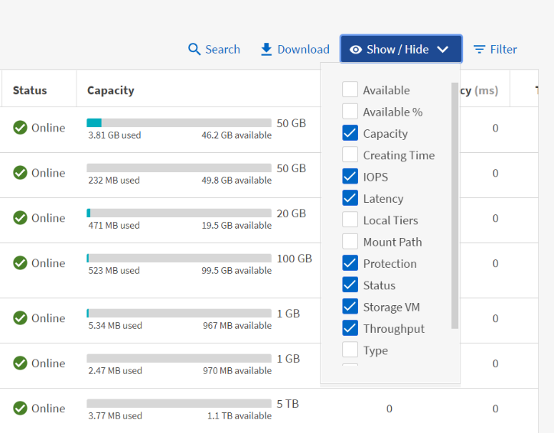Image resolution: width=554 pixels, height=433 pixels.
Task: Click the eye icon in Show / Hide
Action: [x=356, y=50]
